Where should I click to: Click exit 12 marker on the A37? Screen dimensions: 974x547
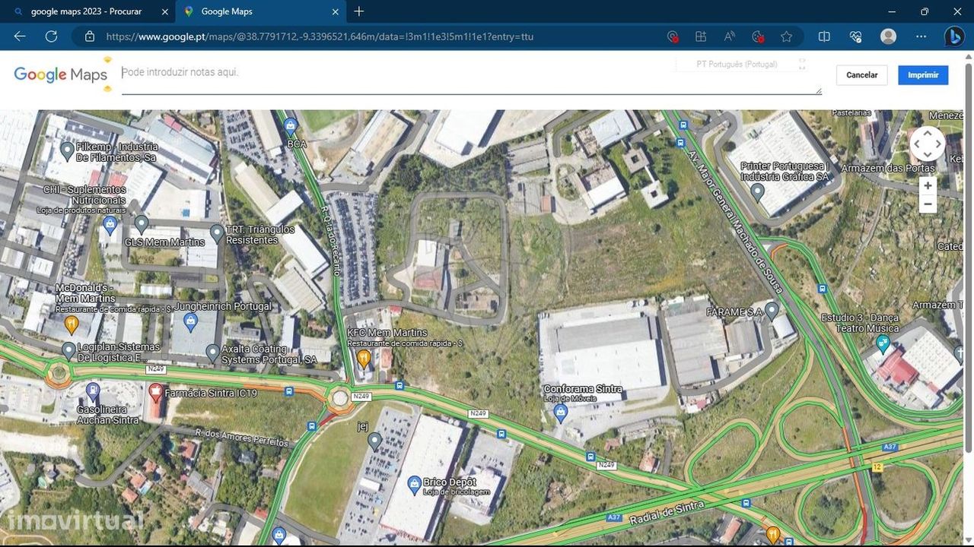(877, 467)
